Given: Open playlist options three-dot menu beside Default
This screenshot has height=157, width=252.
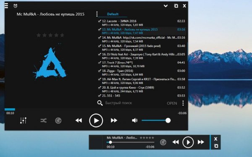Looking at the screenshot, I should coord(97,14).
